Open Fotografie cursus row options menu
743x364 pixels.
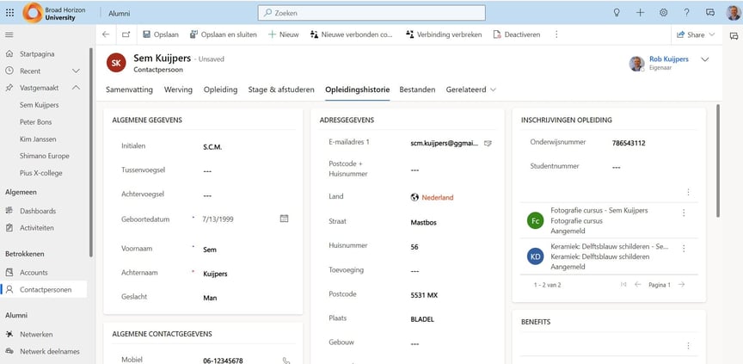coord(684,213)
